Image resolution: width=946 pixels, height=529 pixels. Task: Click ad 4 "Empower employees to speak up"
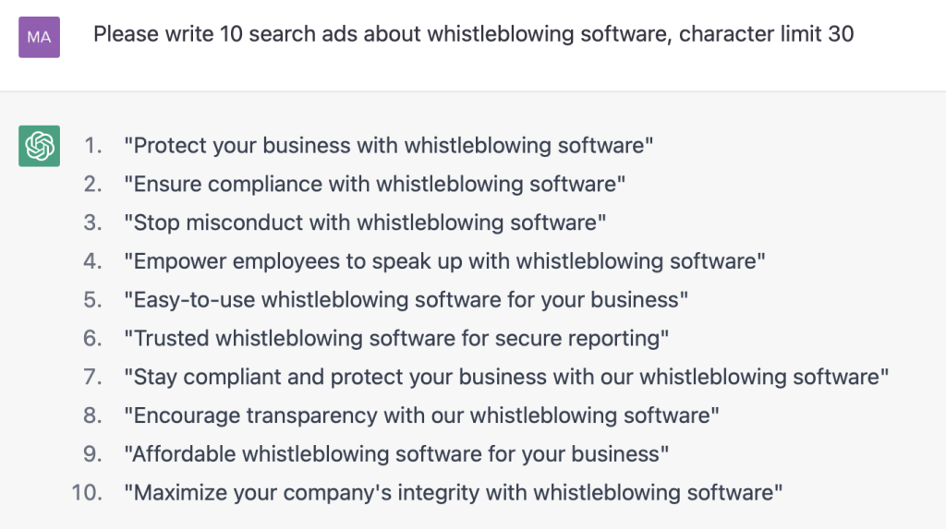[x=444, y=262]
